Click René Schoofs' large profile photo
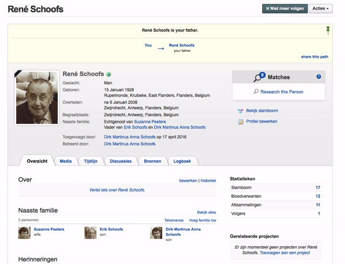345x264 pixels. (37, 98)
